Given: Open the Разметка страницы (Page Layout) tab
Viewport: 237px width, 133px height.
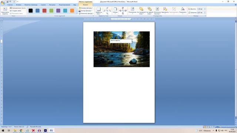Looking at the screenshot, I should [31, 5].
